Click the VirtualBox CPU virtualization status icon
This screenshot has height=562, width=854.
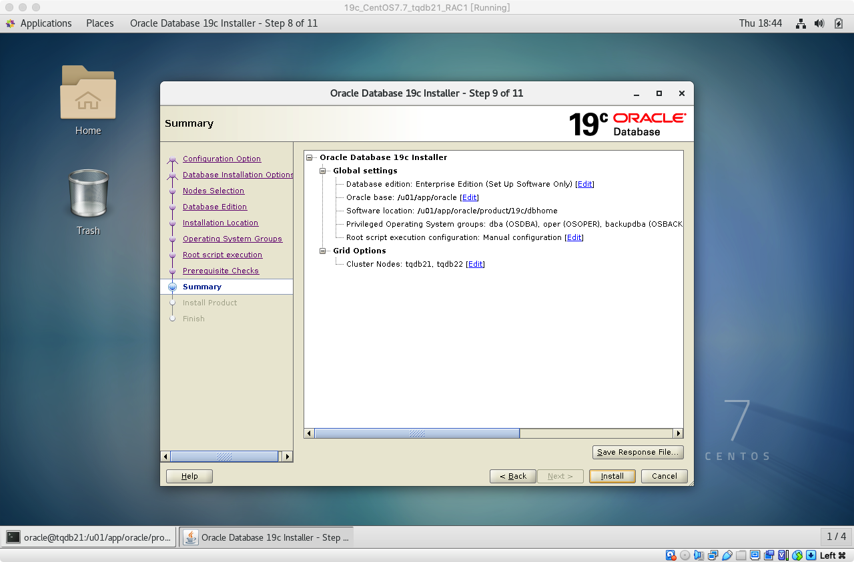click(783, 555)
